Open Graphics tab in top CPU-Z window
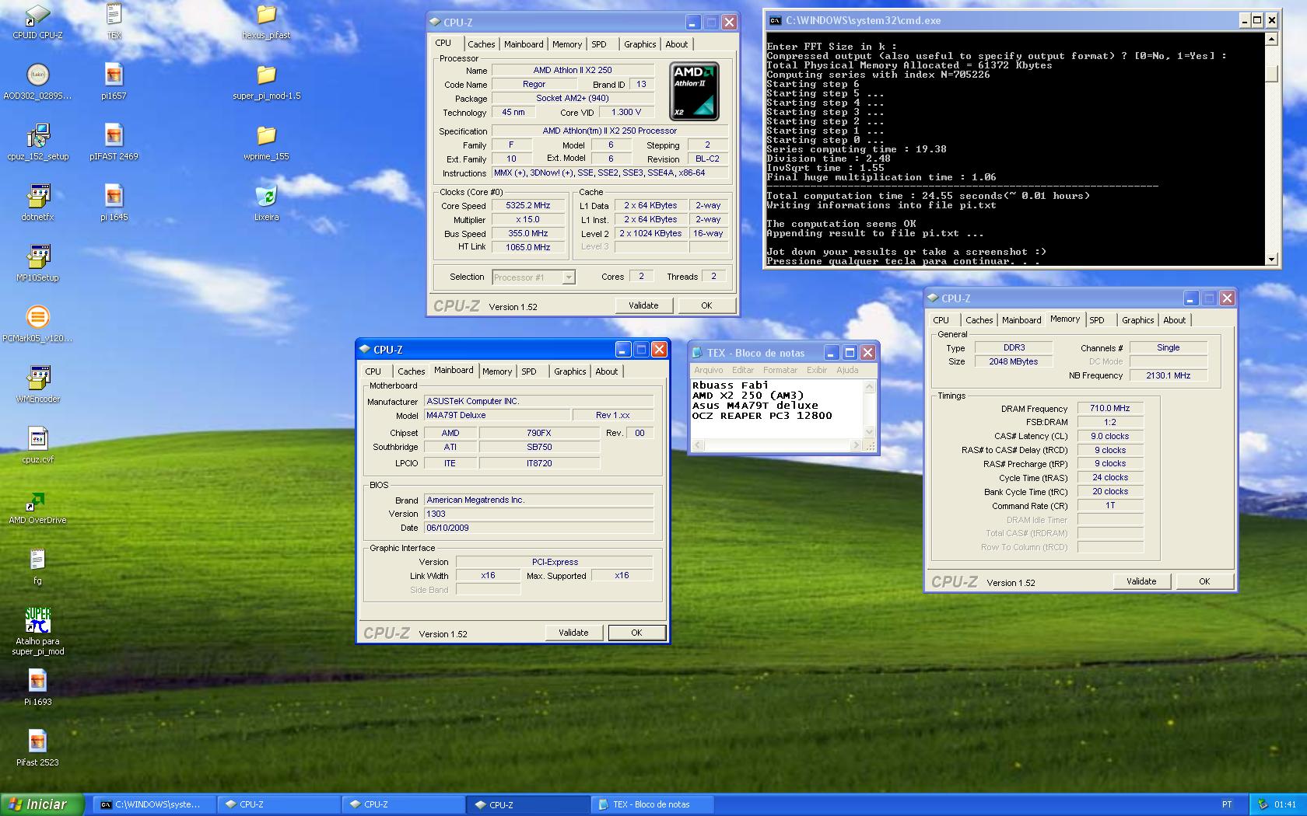 639,44
